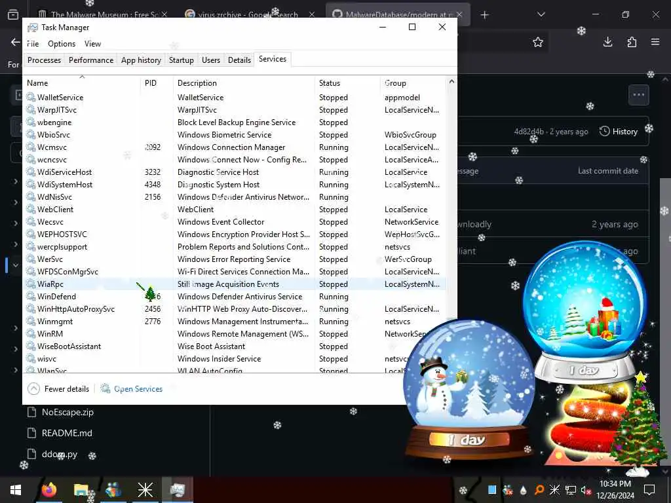Select the wisvc service row
This screenshot has width=671, height=503.
tap(235, 358)
